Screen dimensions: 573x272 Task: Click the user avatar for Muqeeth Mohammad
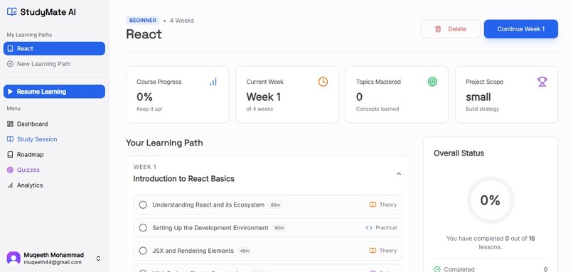point(14,258)
